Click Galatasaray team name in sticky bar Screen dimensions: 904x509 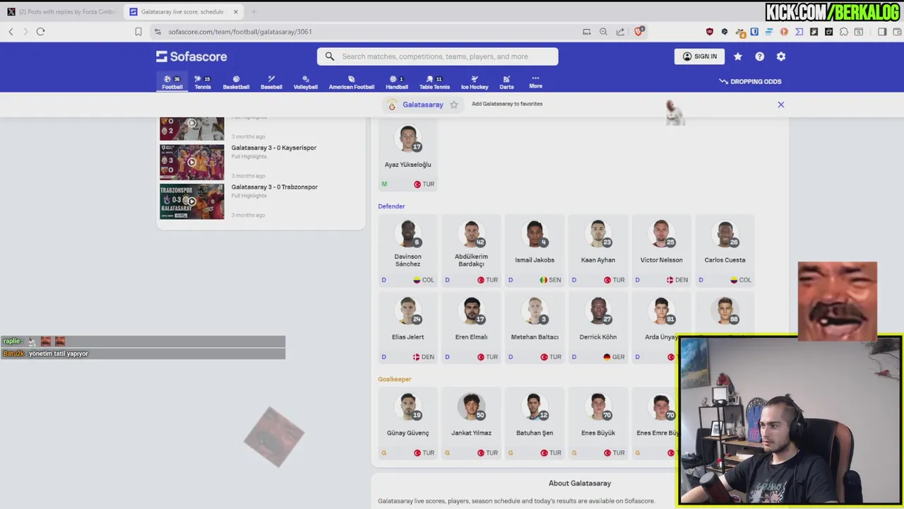click(423, 105)
